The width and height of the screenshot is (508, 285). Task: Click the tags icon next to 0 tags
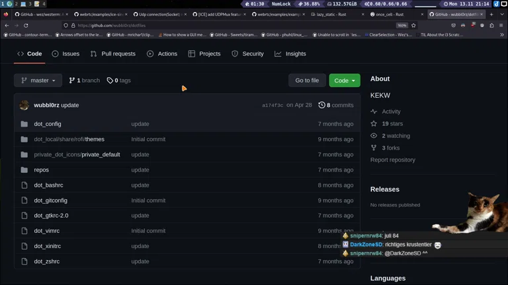point(110,80)
